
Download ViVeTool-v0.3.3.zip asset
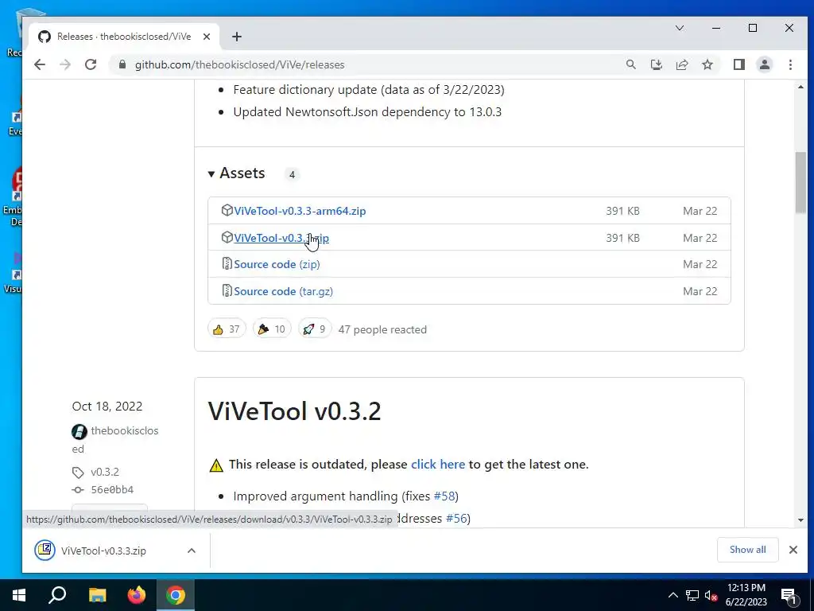point(281,238)
